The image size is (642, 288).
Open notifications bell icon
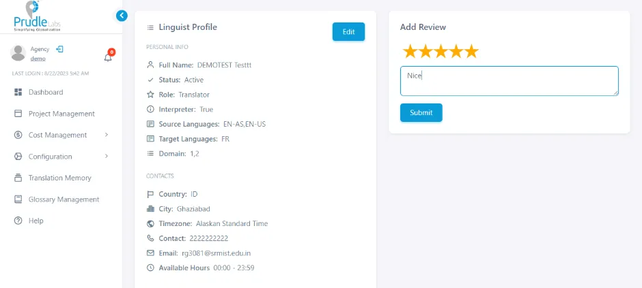tap(108, 57)
